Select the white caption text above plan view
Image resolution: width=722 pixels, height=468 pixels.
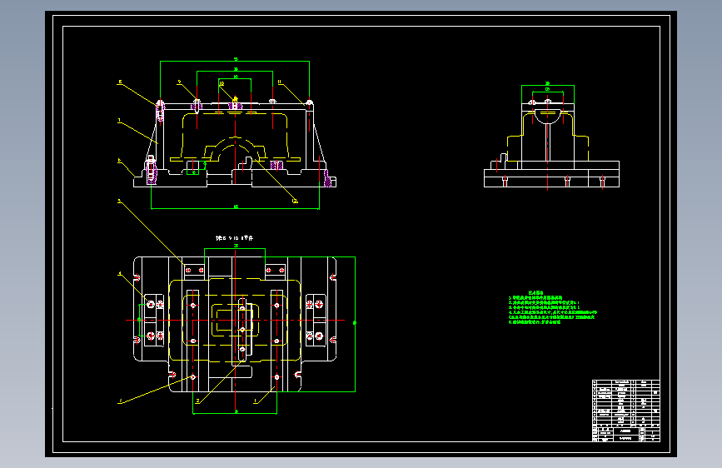click(x=234, y=238)
